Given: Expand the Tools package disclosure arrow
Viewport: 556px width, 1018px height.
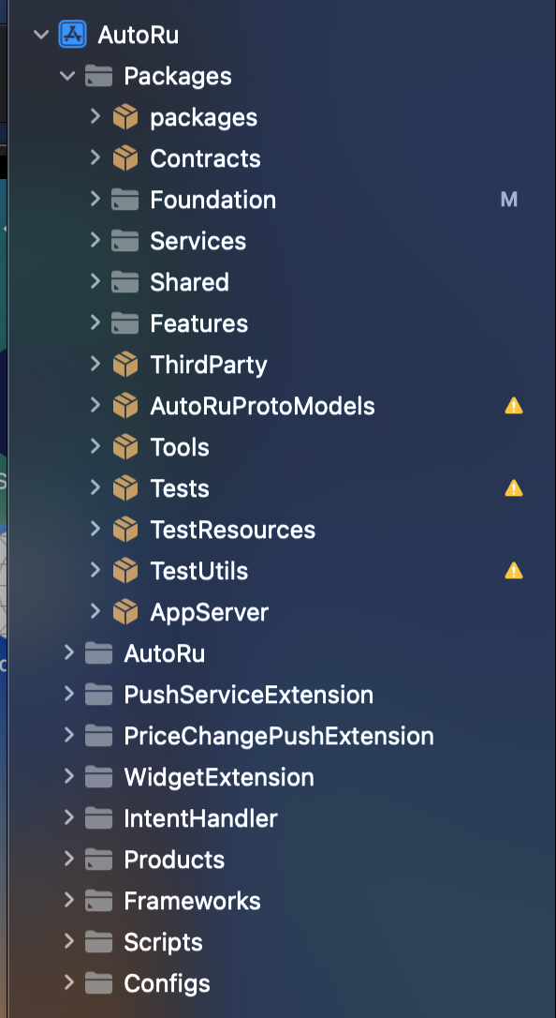Looking at the screenshot, I should coord(95,447).
